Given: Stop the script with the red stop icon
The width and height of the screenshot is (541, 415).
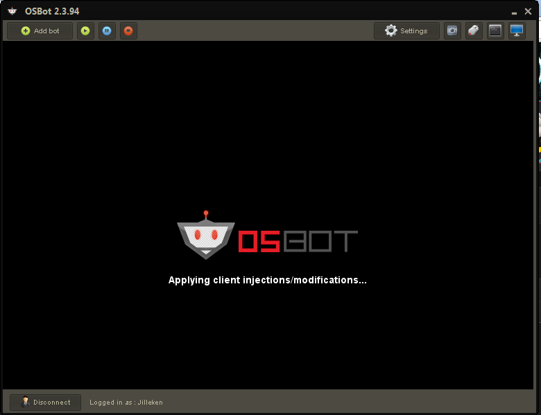Looking at the screenshot, I should pos(128,31).
